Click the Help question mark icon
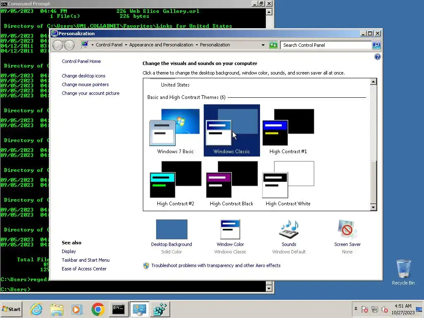The image size is (424, 318). click(x=378, y=56)
